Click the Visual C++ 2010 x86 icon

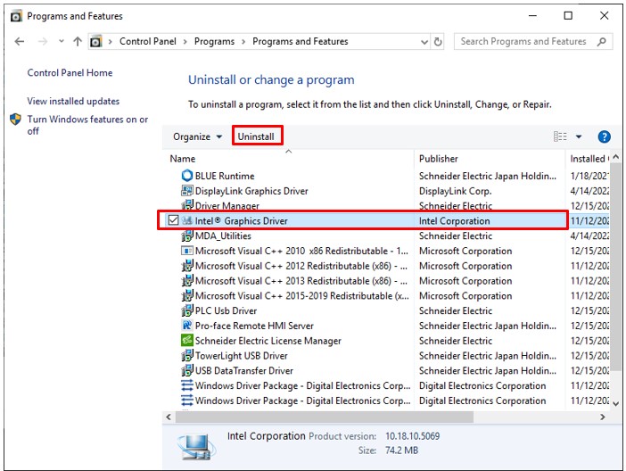tap(187, 251)
